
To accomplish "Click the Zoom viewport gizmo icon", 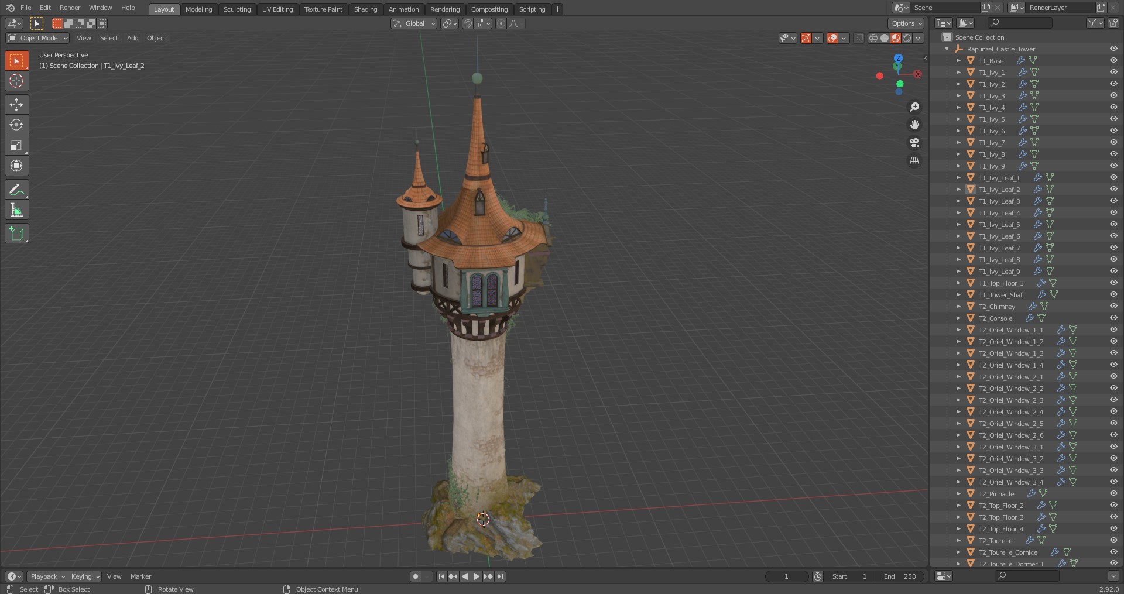I will (914, 107).
